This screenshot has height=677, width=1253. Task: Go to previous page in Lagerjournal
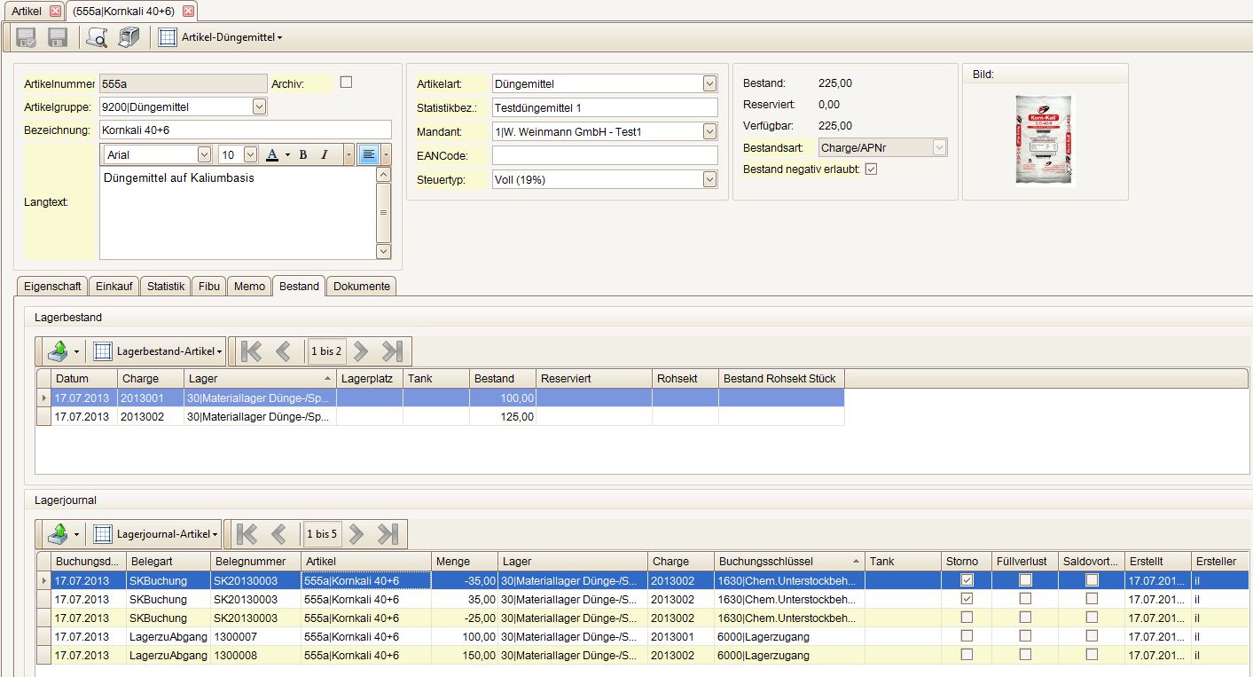point(279,534)
